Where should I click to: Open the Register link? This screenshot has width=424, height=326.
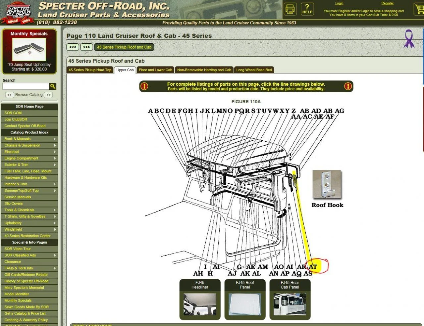[387, 3]
